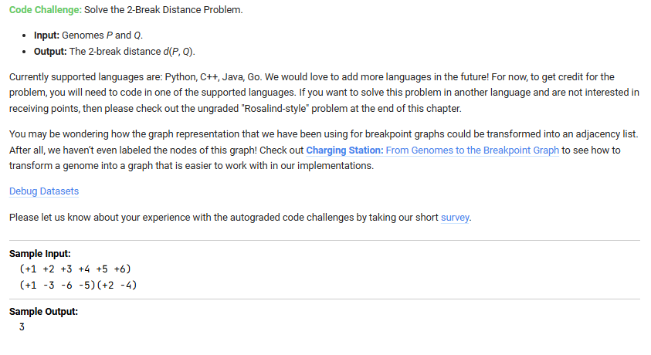
Task: Follow the short survey link
Action: point(455,217)
